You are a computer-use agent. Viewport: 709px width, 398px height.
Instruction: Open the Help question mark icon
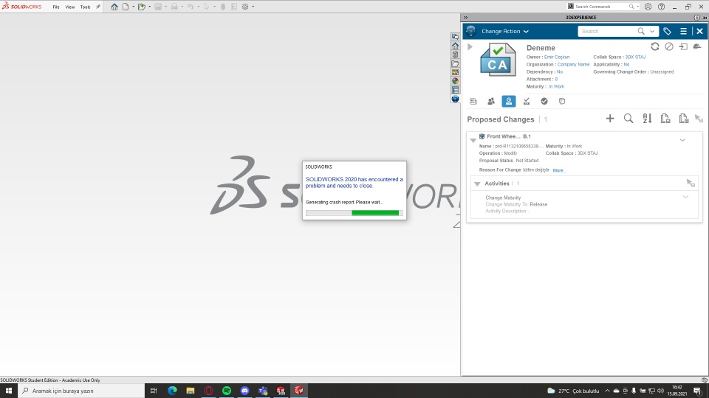(x=661, y=7)
